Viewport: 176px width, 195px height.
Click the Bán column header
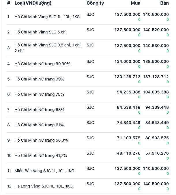(x=164, y=3)
